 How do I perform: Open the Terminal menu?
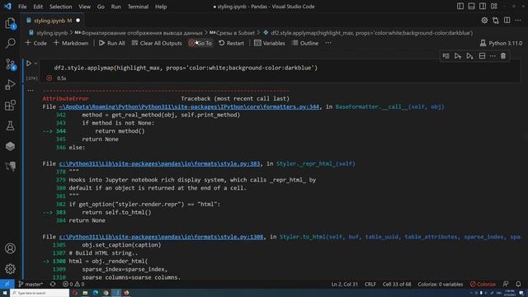(x=138, y=7)
